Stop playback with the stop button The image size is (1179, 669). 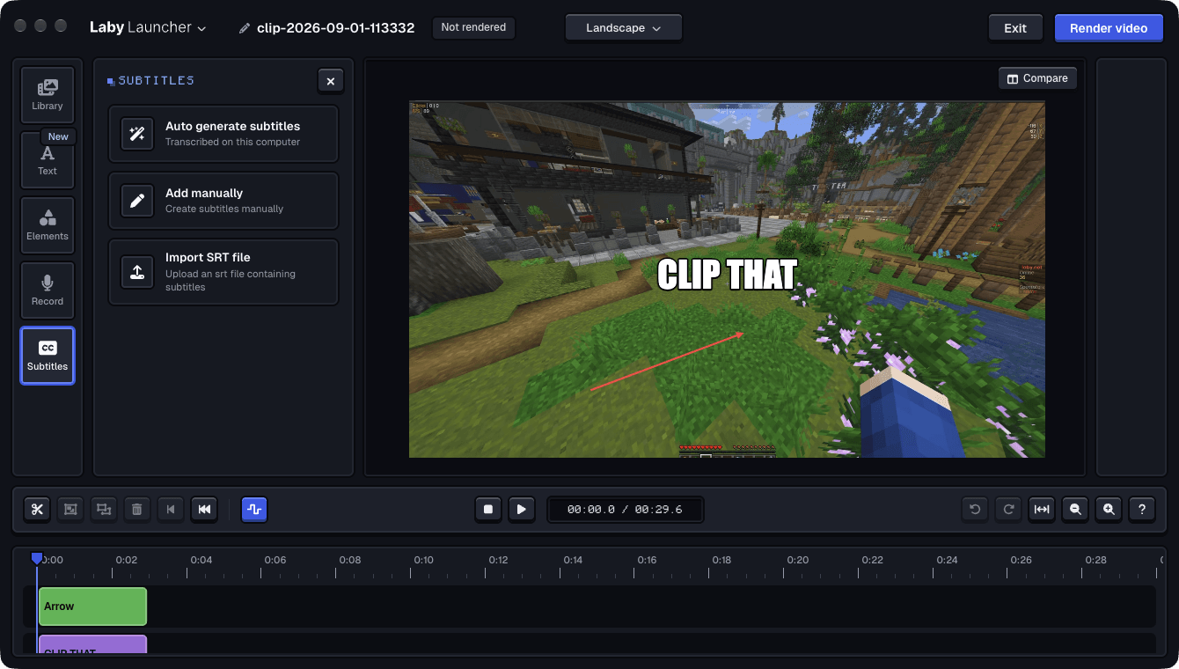click(488, 509)
